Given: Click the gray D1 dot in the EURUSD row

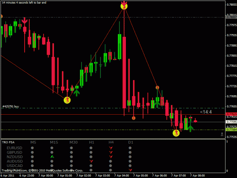Looking at the screenshot, I should pyautogui.click(x=130, y=148).
